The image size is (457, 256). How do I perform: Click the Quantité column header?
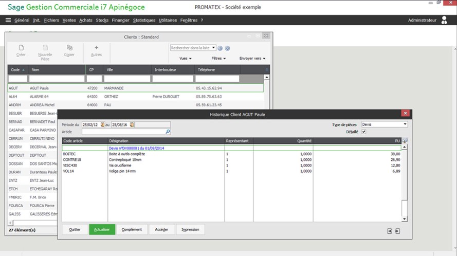(x=283, y=141)
